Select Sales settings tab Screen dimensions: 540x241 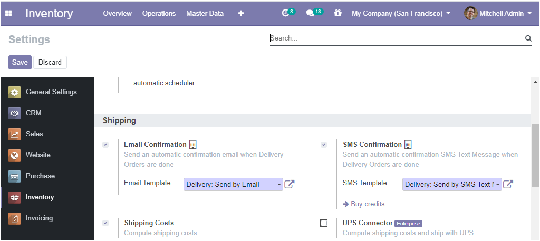47,134
